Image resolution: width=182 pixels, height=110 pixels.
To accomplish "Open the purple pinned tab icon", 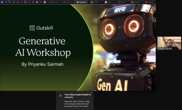I will click(x=37, y=2).
